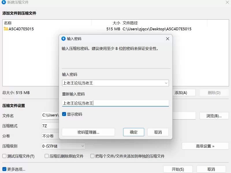Click the 浏览(B)... button

tap(214, 116)
